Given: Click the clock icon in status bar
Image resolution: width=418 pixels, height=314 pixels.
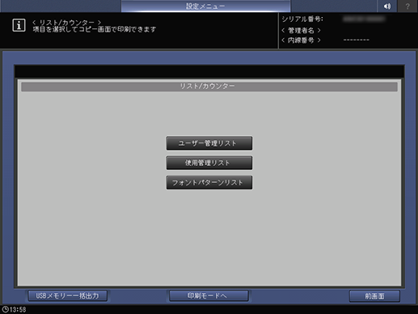Looking at the screenshot, I should 5,309.
